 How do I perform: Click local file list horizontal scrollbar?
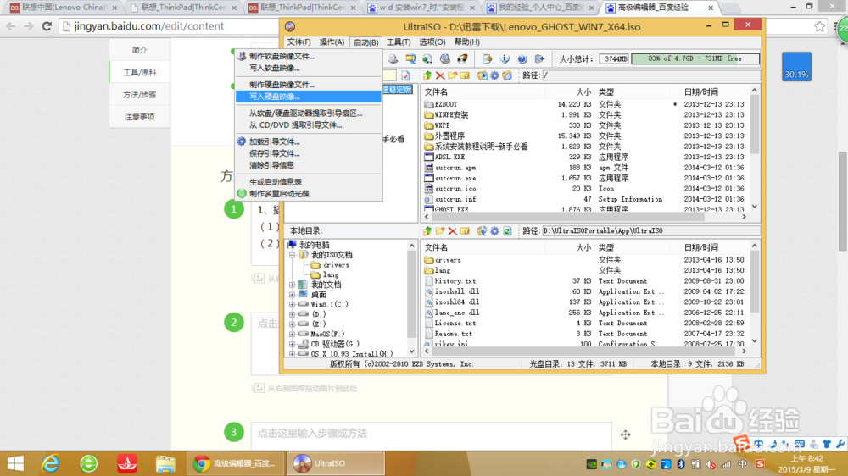[x=585, y=351]
